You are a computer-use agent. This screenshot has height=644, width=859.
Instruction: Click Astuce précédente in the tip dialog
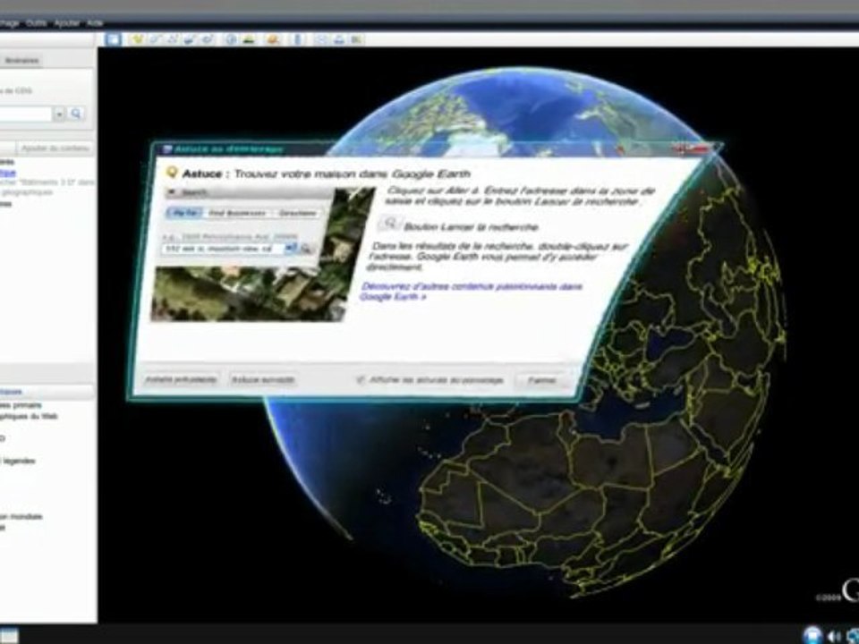(180, 379)
